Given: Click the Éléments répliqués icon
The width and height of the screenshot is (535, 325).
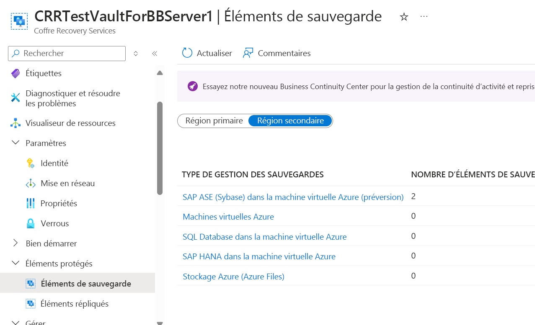Looking at the screenshot, I should point(31,304).
